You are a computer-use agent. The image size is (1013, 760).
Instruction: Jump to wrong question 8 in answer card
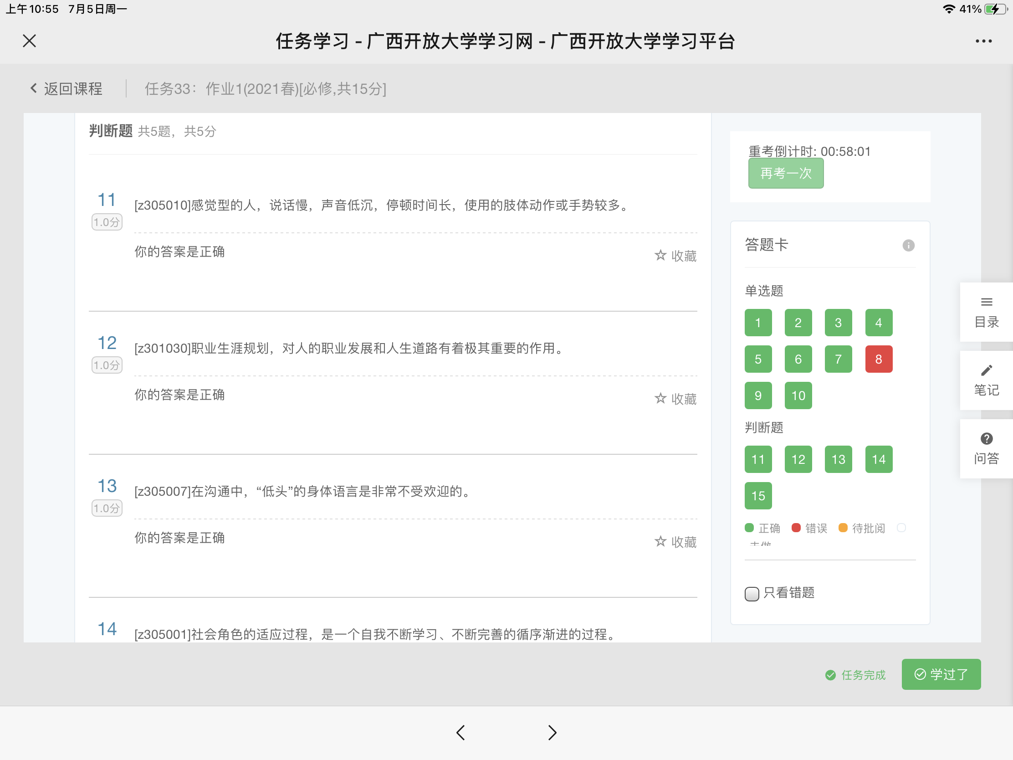tap(878, 359)
